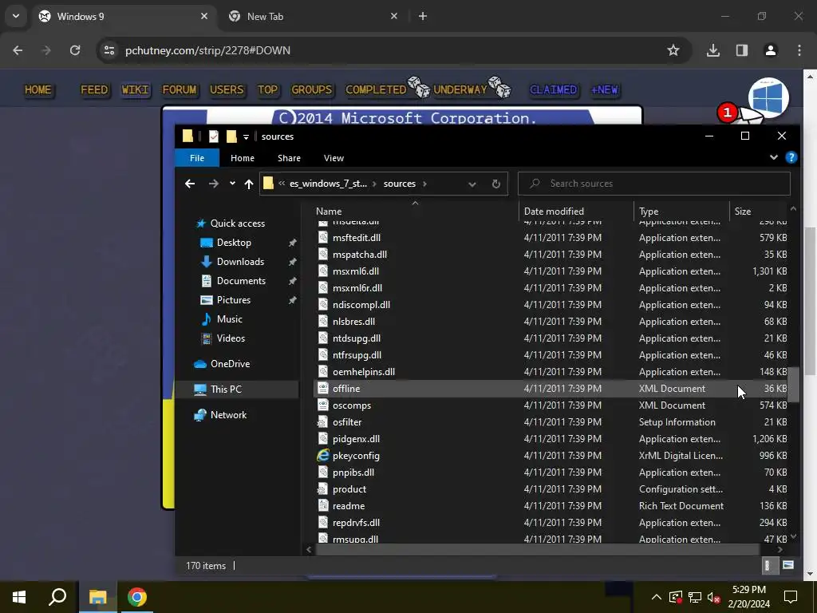Go up one folder level in Explorer
This screenshot has width=817, height=613.
click(x=249, y=184)
